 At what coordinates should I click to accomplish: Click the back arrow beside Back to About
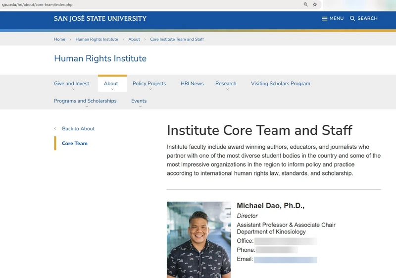55,129
